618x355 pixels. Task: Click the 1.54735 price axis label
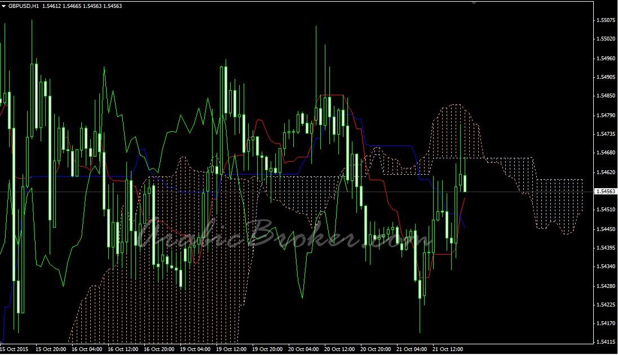tap(606, 134)
